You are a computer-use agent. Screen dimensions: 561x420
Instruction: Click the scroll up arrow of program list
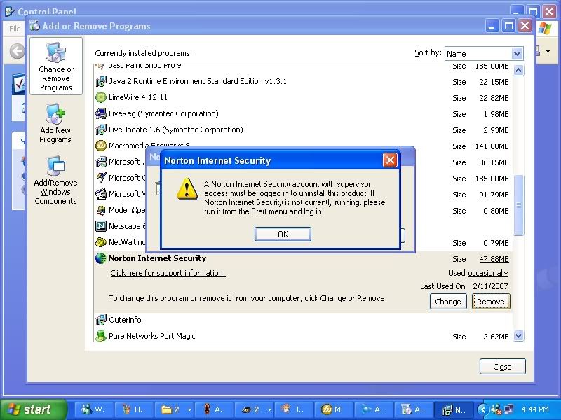tap(518, 71)
